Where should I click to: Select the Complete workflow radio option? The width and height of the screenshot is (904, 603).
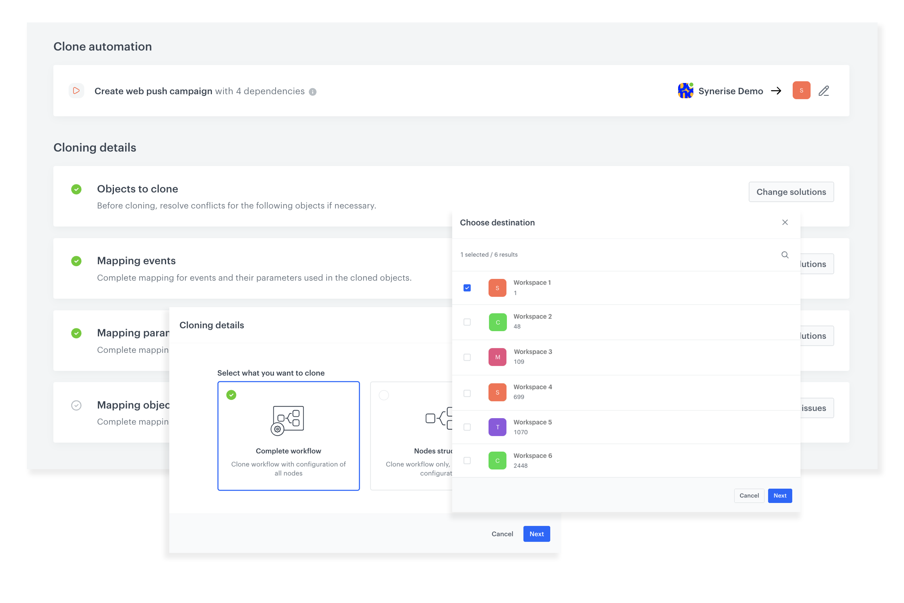[231, 395]
